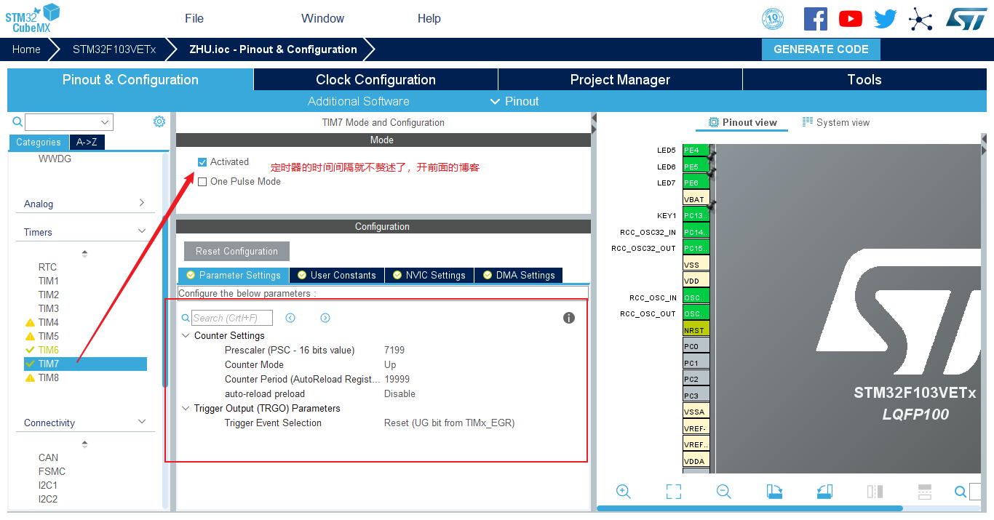Open the DMA Settings tab
994x520 pixels.
tap(519, 275)
